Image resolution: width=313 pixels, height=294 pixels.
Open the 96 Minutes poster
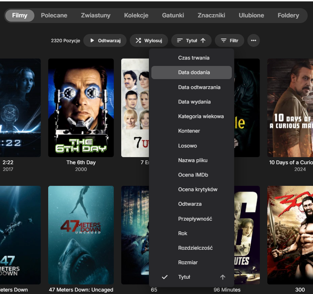247,235
